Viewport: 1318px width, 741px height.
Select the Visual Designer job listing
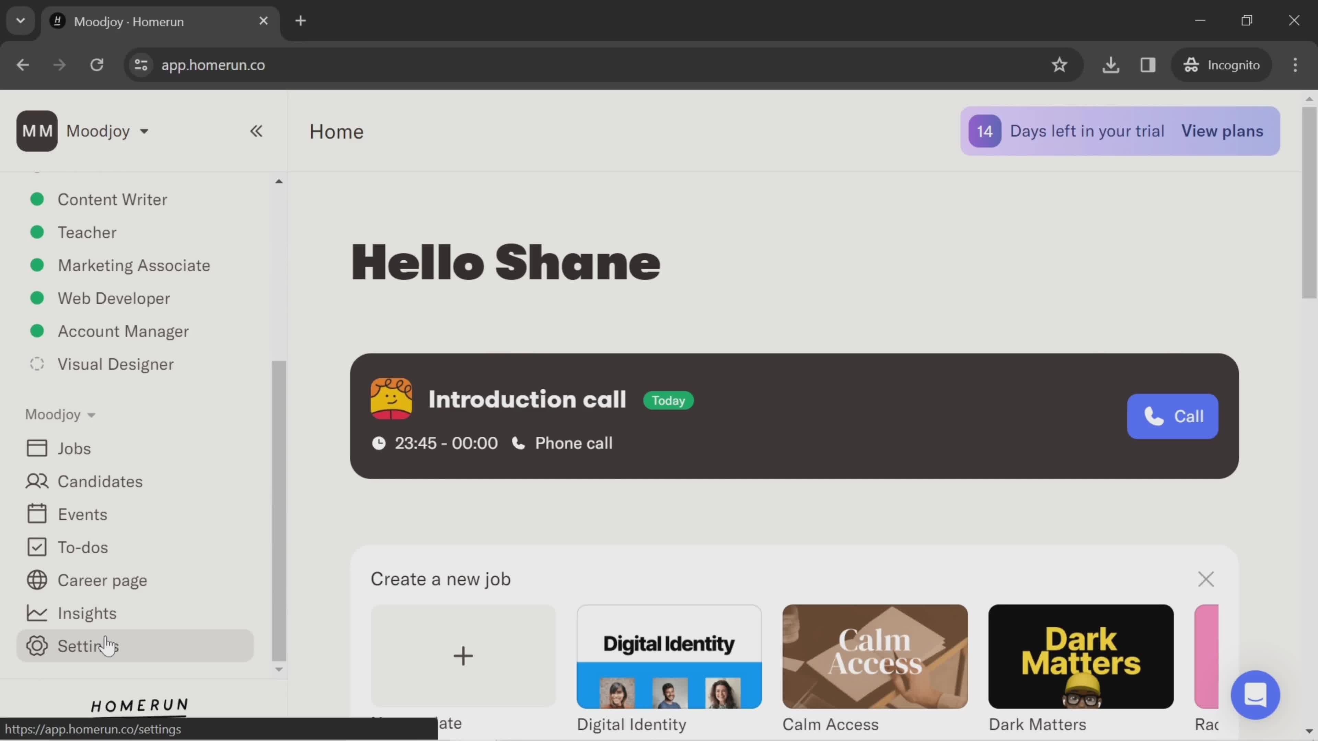116,364
